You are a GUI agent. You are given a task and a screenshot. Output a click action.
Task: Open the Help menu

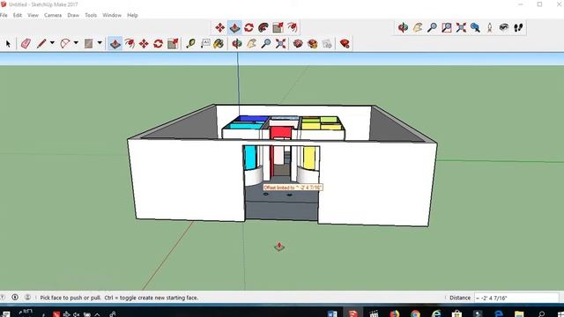click(x=132, y=15)
